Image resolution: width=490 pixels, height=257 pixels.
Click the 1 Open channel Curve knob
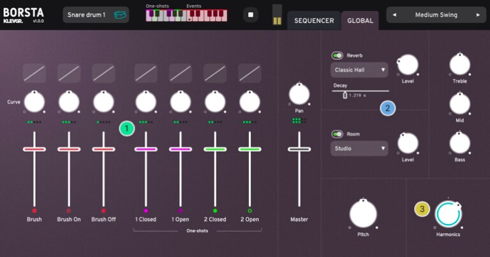[x=181, y=102]
